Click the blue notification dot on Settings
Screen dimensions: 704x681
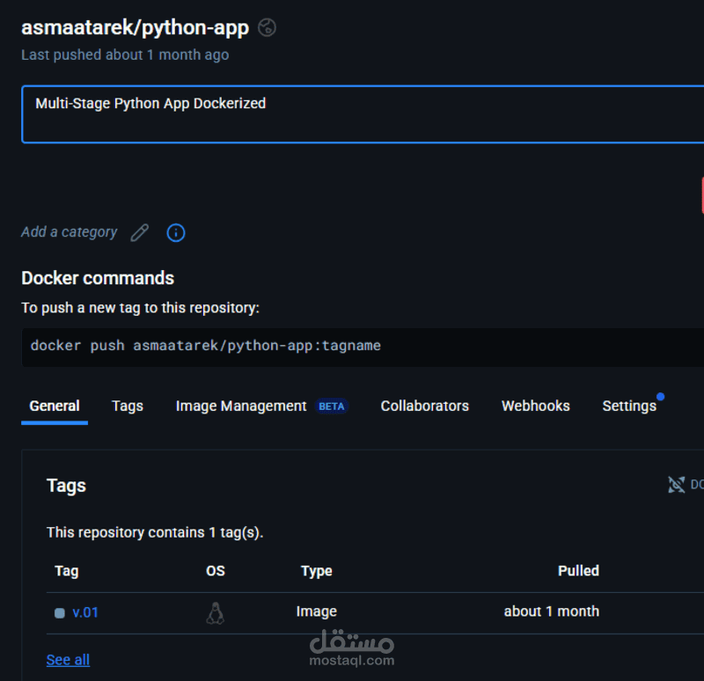pyautogui.click(x=660, y=397)
